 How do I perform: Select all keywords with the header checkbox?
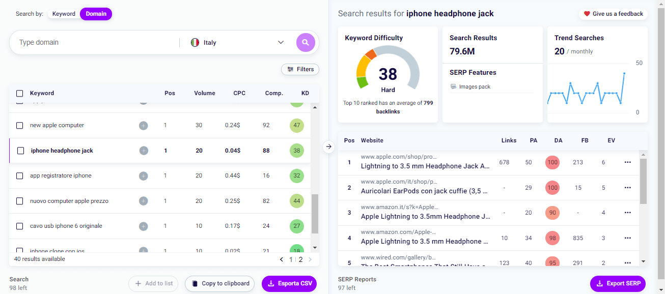pyautogui.click(x=19, y=93)
